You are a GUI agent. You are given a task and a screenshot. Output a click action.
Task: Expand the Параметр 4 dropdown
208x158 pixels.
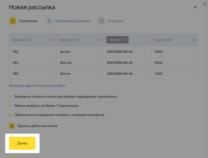[193, 40]
